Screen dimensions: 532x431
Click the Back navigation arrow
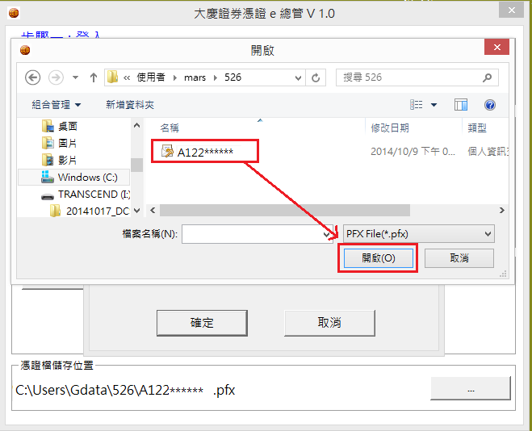click(x=33, y=77)
